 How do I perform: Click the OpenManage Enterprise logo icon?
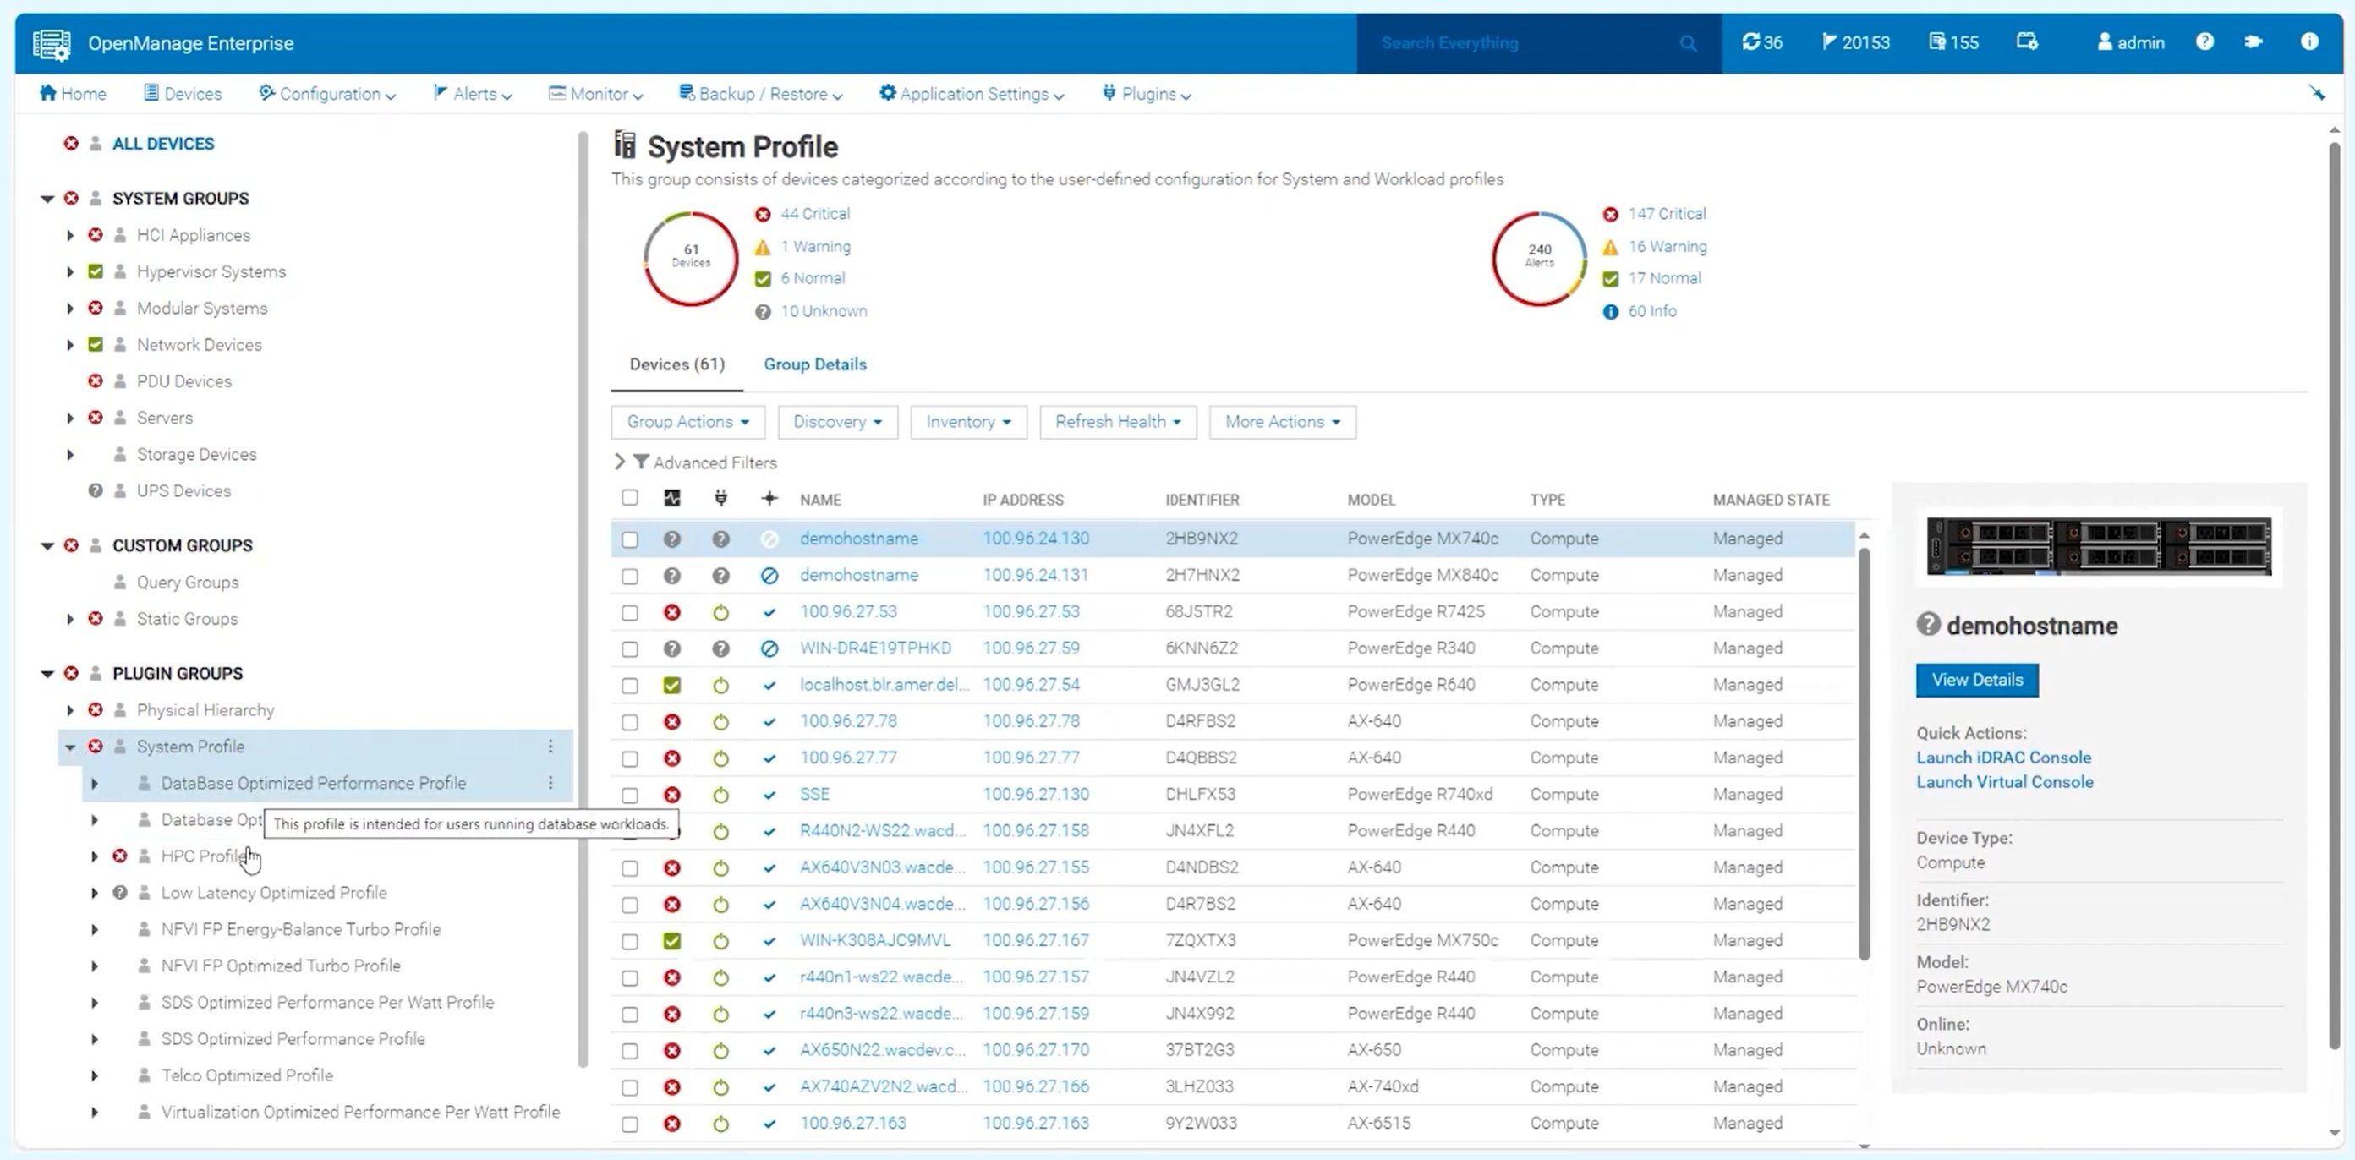[x=52, y=43]
